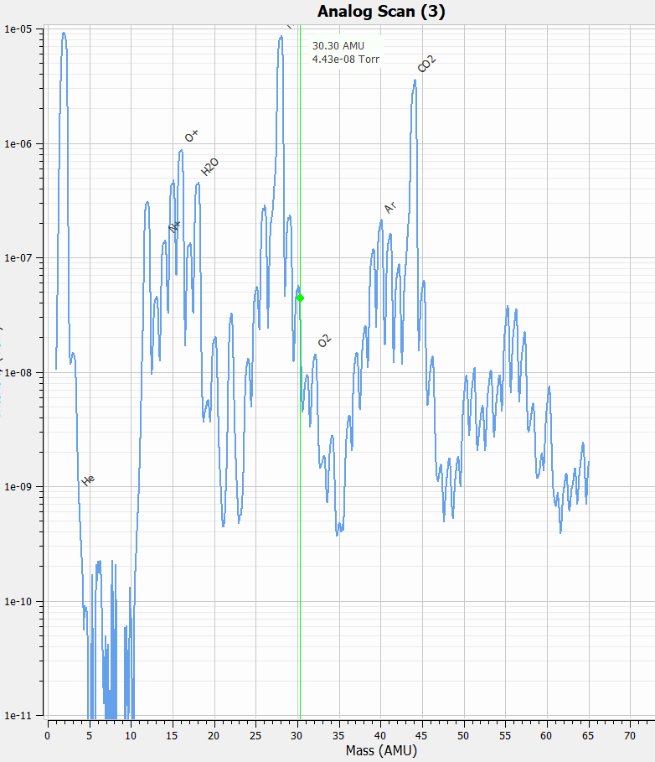Click the 0 x-axis tick label
655x762 pixels.
(x=47, y=736)
